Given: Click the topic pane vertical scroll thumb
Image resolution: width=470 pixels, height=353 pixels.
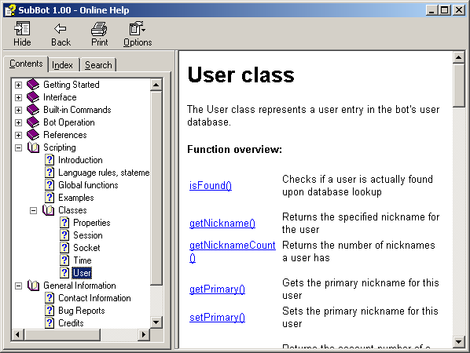Looking at the screenshot, I should tap(459, 85).
